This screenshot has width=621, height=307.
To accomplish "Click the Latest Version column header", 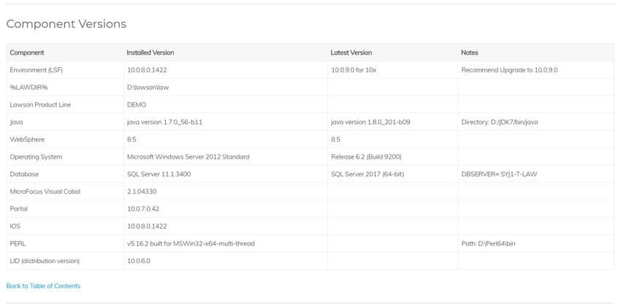I will click(351, 53).
